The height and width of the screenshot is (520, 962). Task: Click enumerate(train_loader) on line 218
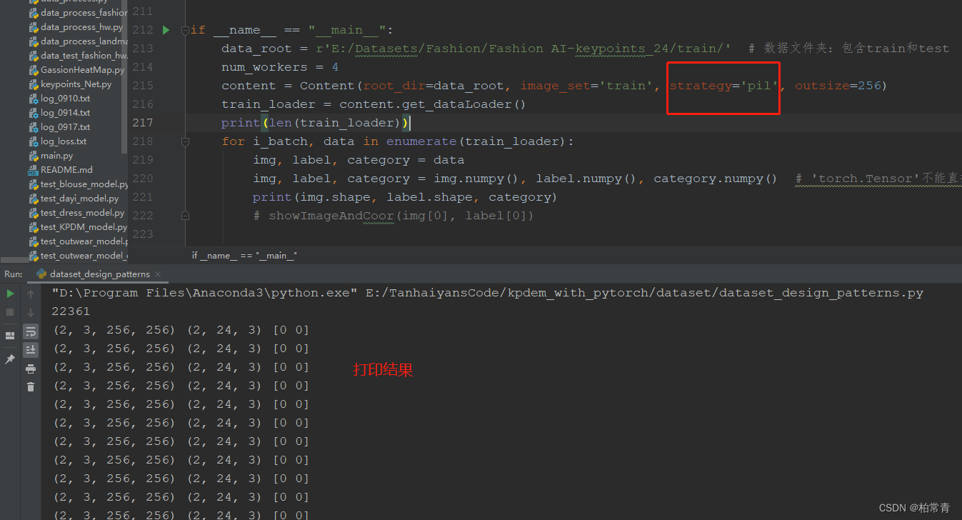point(476,141)
